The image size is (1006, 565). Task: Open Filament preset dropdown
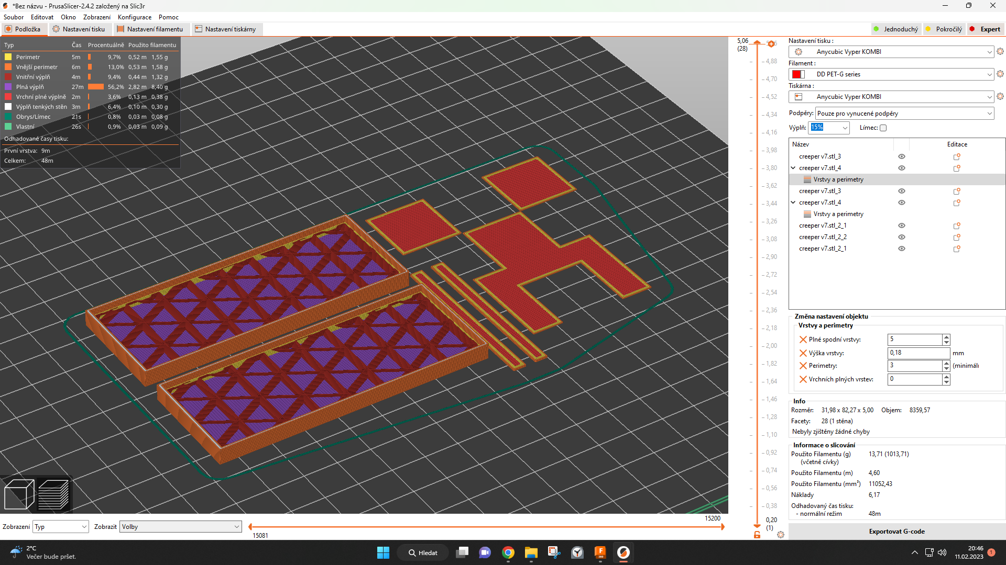[x=891, y=74]
